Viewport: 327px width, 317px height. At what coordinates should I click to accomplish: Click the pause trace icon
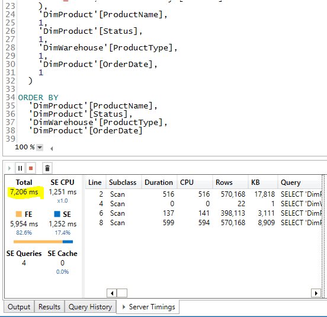[x=20, y=168]
